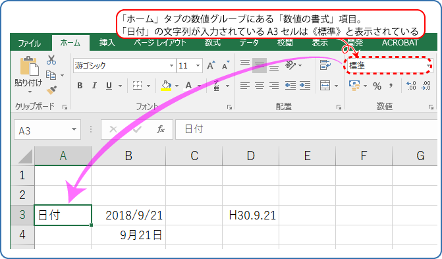Image resolution: width=442 pixels, height=259 pixels.
Task: Apply percent style with % icon
Action: pos(377,86)
